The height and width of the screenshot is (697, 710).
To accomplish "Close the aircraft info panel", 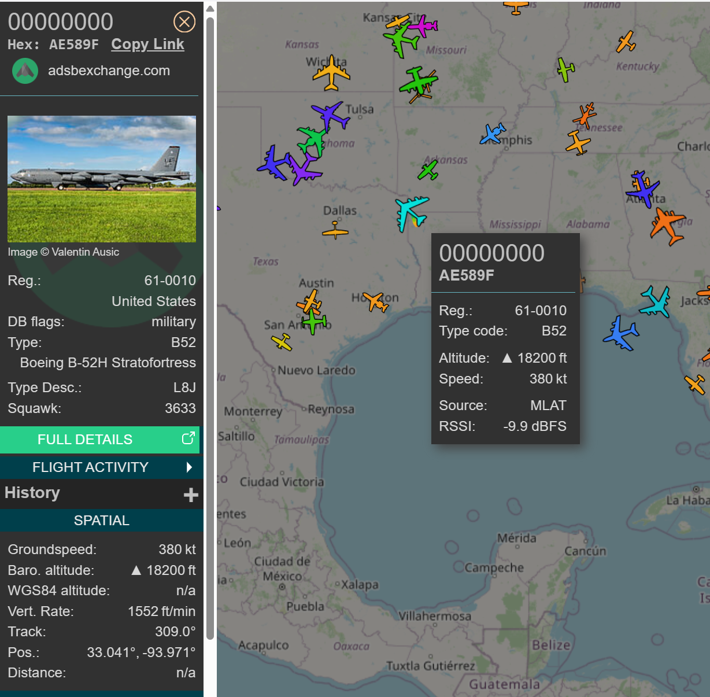I will [x=184, y=22].
